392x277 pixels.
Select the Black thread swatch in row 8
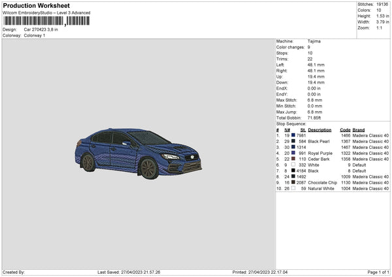(293, 171)
